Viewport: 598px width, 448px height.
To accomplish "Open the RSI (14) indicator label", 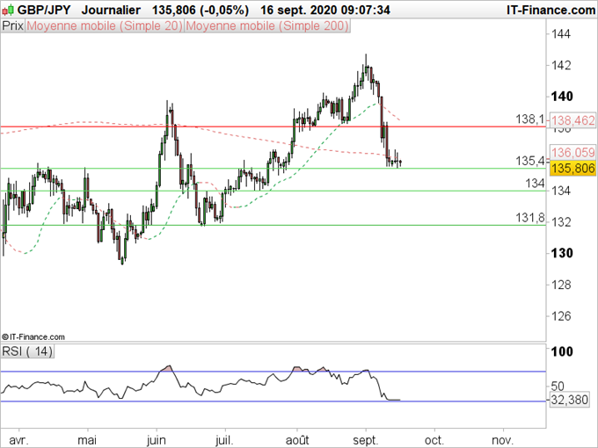I will pyautogui.click(x=27, y=350).
